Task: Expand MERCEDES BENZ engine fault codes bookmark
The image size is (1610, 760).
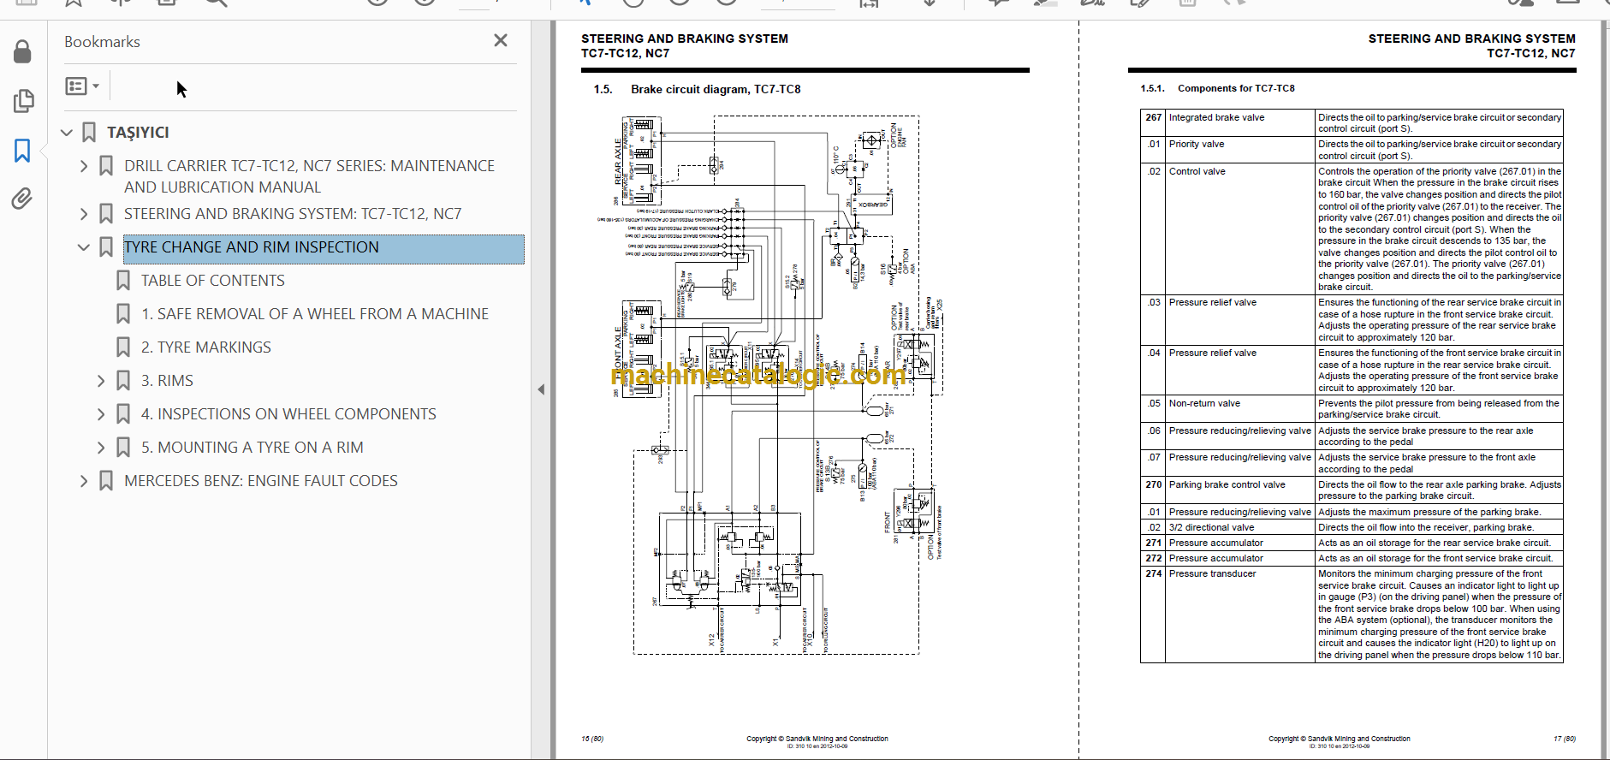Action: 84,481
